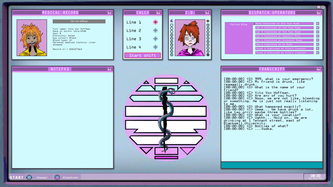Check the Truck 2 Ella's Crescent box
Viewport: 333px width, 187px height.
point(318,53)
